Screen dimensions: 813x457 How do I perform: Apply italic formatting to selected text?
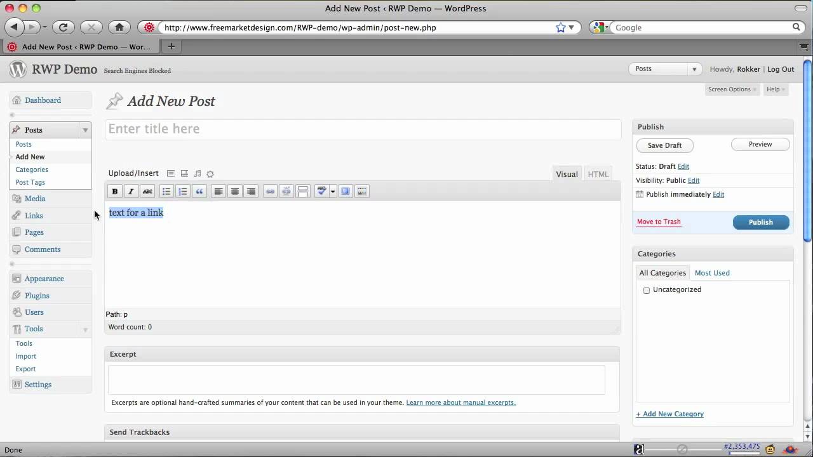pos(131,191)
